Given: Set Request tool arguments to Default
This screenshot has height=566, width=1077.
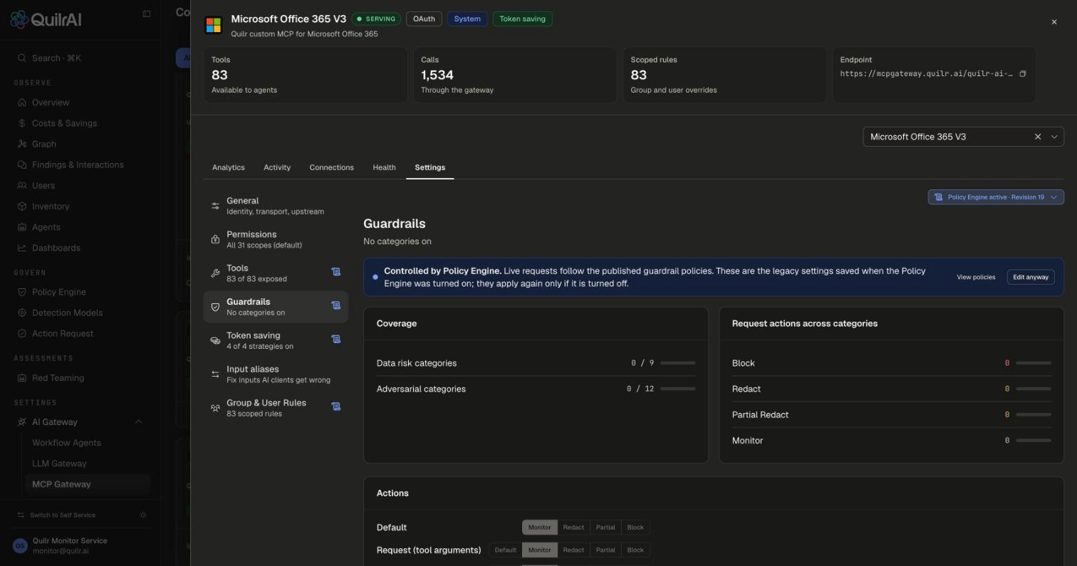Looking at the screenshot, I should pyautogui.click(x=505, y=550).
